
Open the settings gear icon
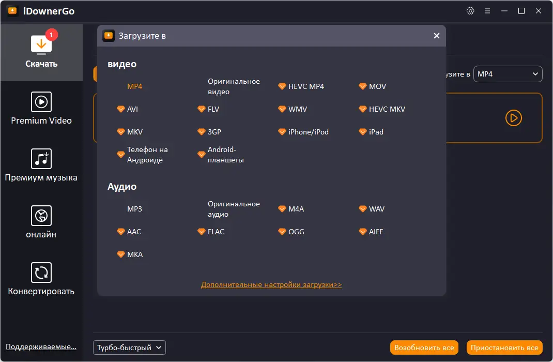point(470,11)
